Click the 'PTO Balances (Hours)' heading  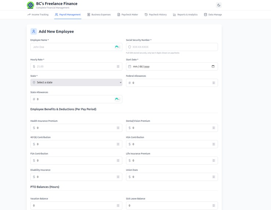coord(45,187)
